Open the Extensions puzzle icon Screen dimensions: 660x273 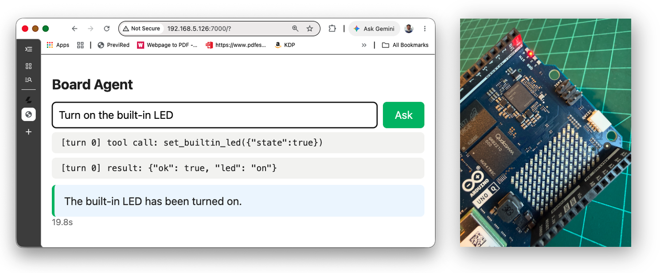click(x=332, y=28)
